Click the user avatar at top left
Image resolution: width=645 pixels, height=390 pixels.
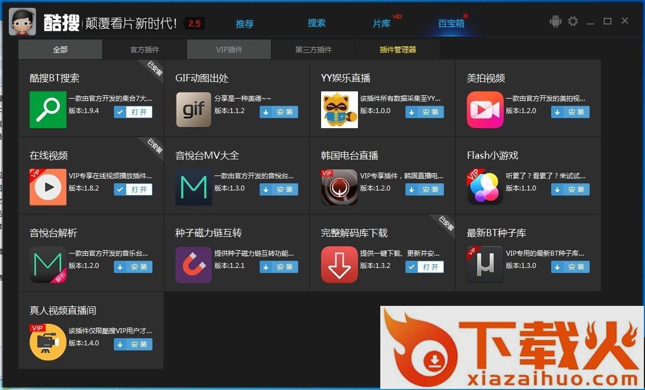pyautogui.click(x=22, y=21)
